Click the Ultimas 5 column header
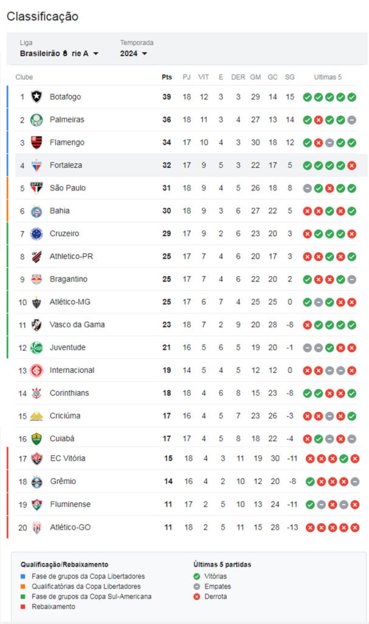The width and height of the screenshot is (369, 624). coord(328,77)
